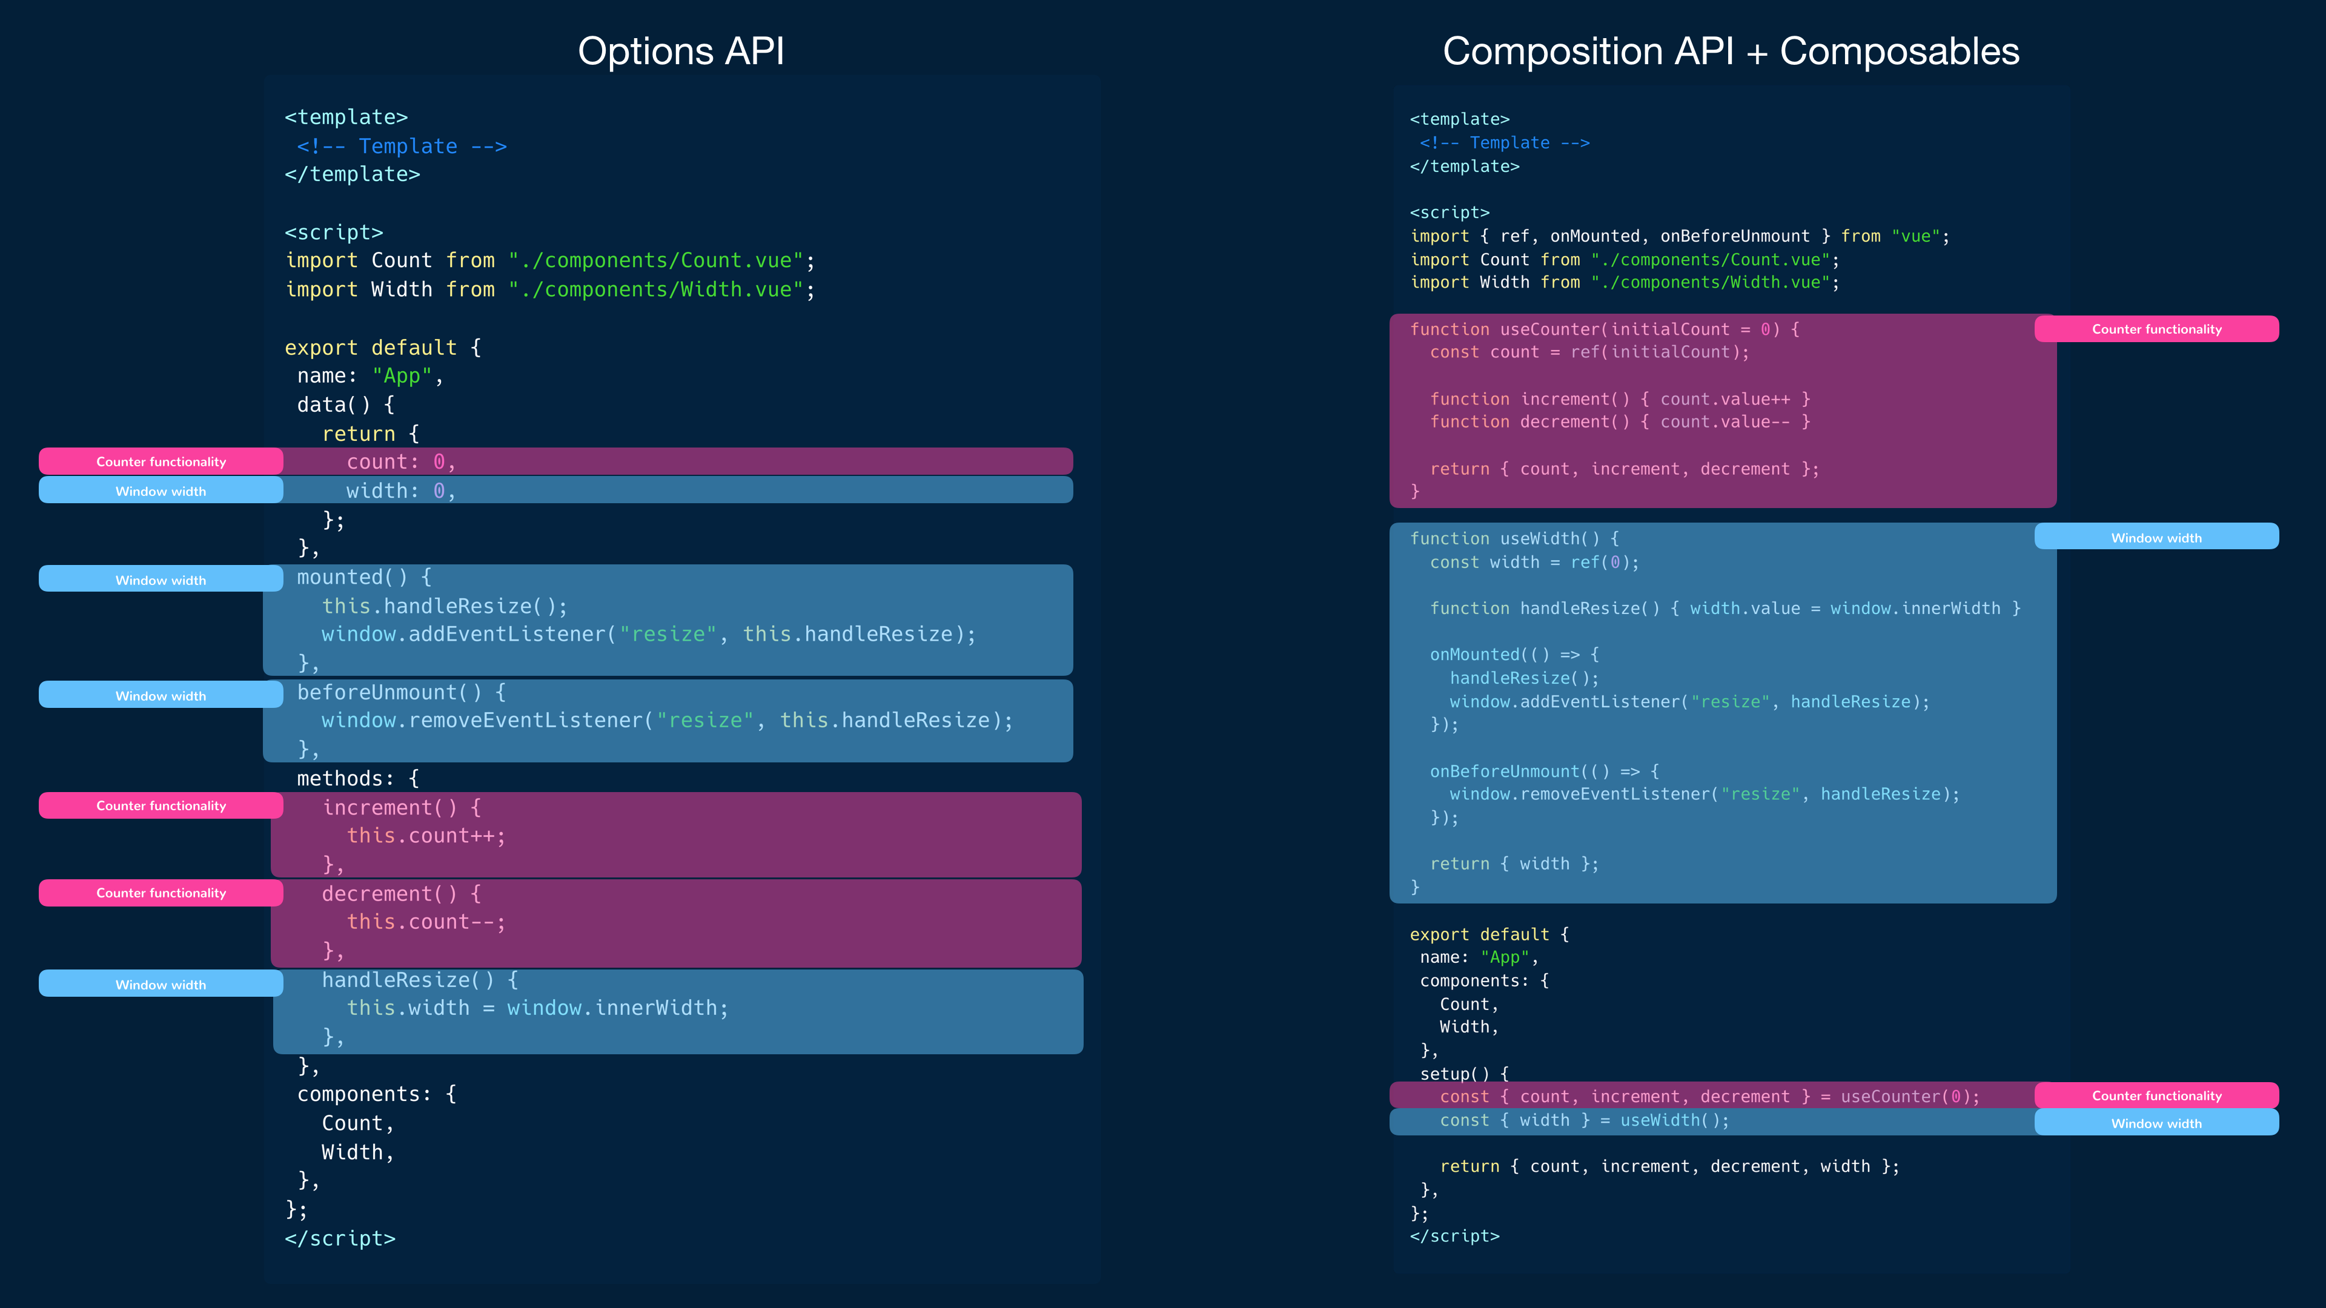This screenshot has height=1308, width=2326.
Task: Click Window width label beside useWidth function
Action: 2156,537
